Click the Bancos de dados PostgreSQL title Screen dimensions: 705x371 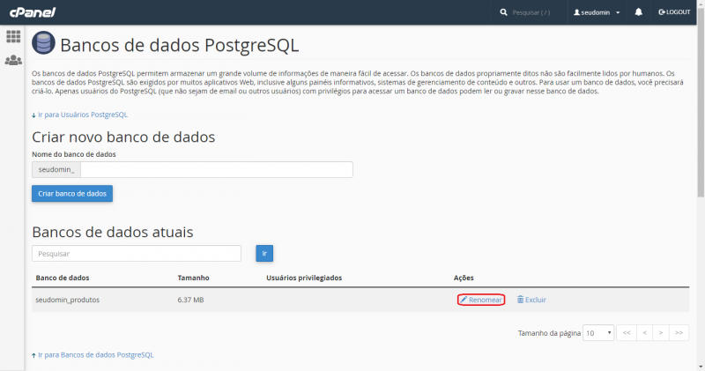tap(180, 46)
